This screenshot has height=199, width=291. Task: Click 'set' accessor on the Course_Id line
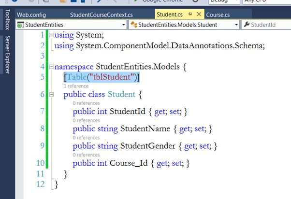[176, 163]
